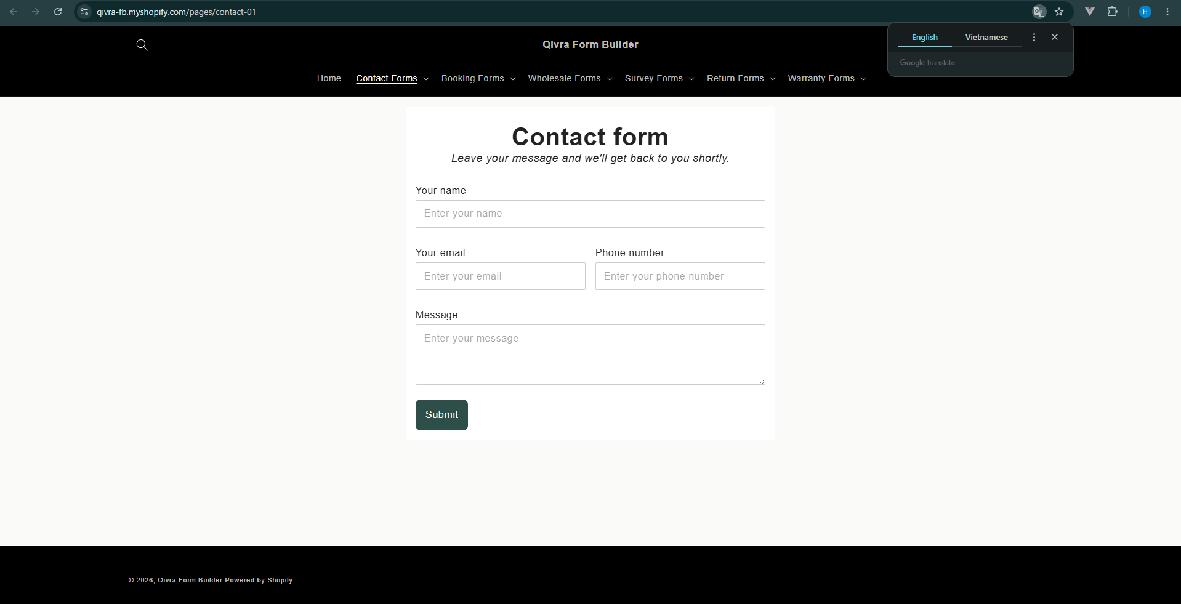The height and width of the screenshot is (604, 1181).
Task: Click the Google Translate icon in address bar
Action: (x=1039, y=12)
